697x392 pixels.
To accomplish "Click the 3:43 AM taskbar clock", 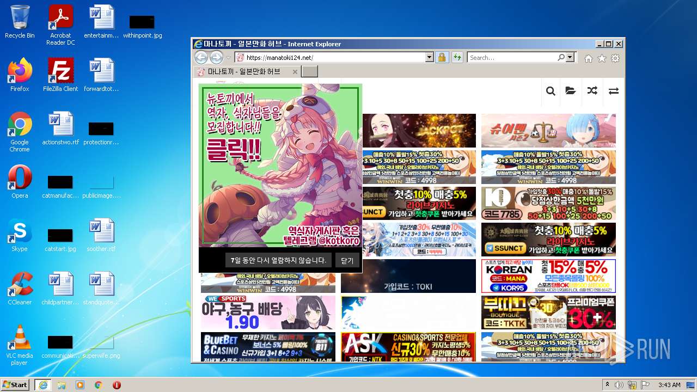I will pyautogui.click(x=669, y=385).
